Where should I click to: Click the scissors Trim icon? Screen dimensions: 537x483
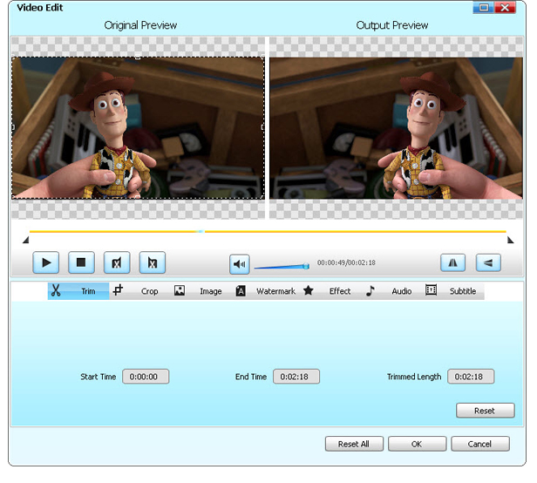(56, 290)
